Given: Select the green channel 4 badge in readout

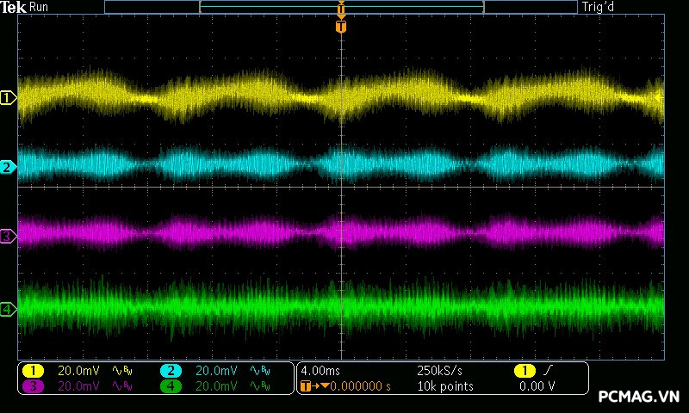Looking at the screenshot, I should pyautogui.click(x=171, y=386).
